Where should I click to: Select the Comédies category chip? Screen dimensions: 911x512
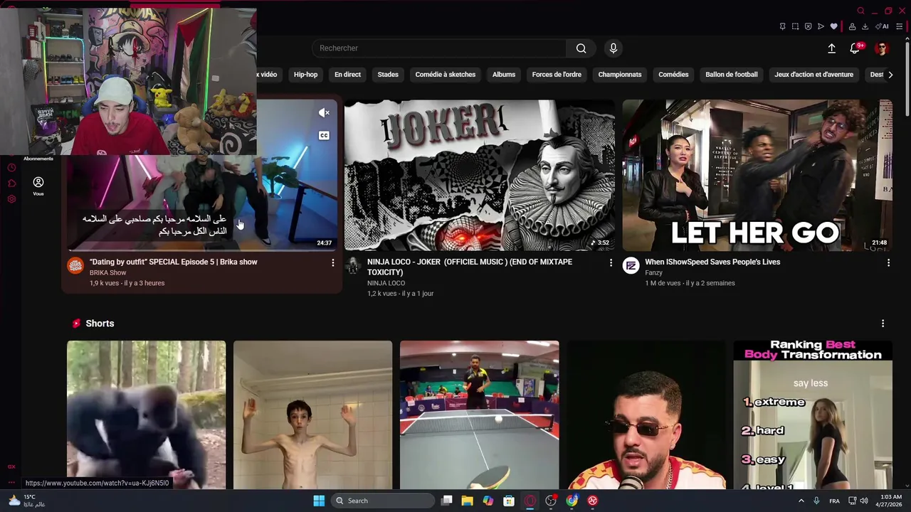coord(673,75)
